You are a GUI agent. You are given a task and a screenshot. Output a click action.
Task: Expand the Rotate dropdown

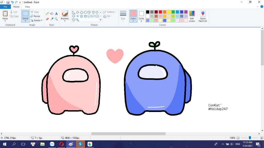coord(42,21)
